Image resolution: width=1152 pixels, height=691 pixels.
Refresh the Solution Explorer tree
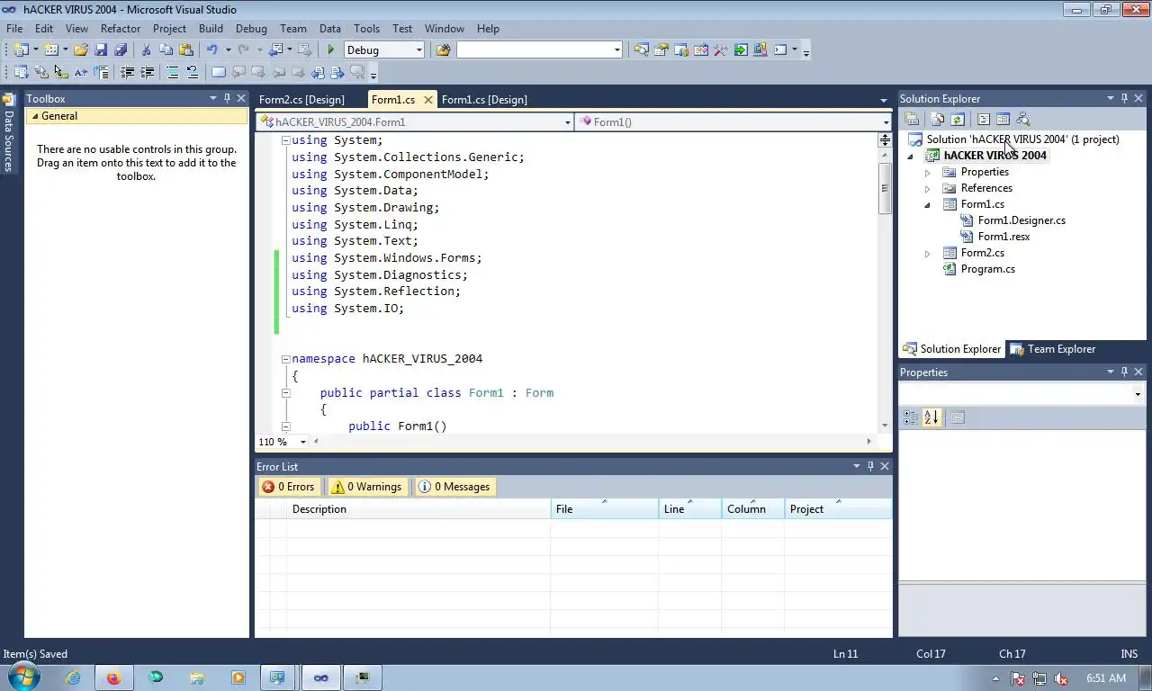click(958, 119)
